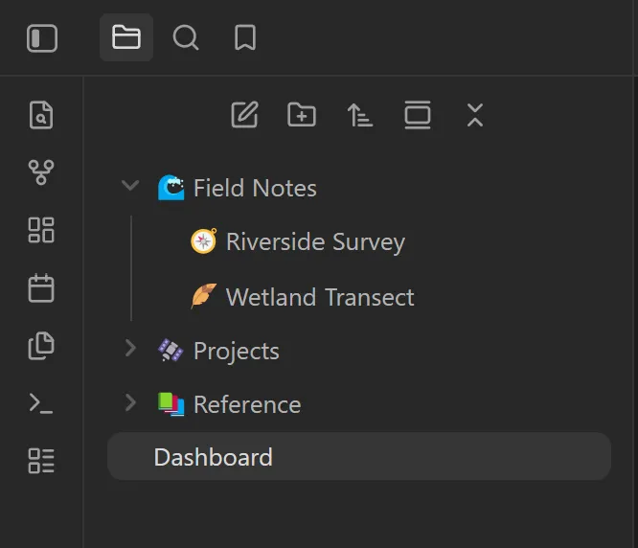This screenshot has height=548, width=638.
Task: Click the books icon beside Reference
Action: (x=171, y=404)
